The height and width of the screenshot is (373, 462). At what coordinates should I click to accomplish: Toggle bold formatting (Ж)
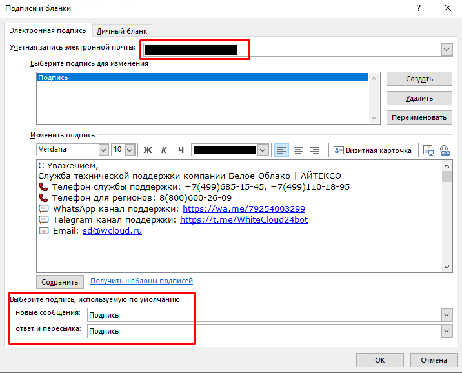(147, 150)
